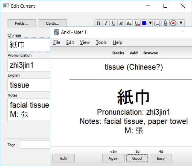Open the View menu in Anki
Viewport: 192px width, 166px height.
tap(85, 42)
